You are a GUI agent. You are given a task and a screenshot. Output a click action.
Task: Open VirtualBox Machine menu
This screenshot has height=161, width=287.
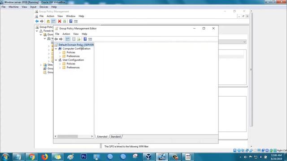(x=13, y=7)
